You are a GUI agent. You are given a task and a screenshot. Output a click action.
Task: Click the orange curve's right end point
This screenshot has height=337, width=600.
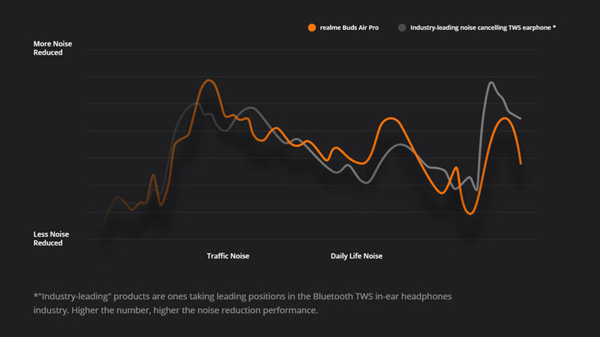520,163
